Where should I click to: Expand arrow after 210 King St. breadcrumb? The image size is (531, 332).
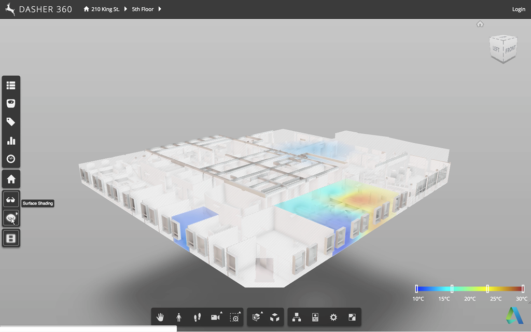click(x=125, y=9)
